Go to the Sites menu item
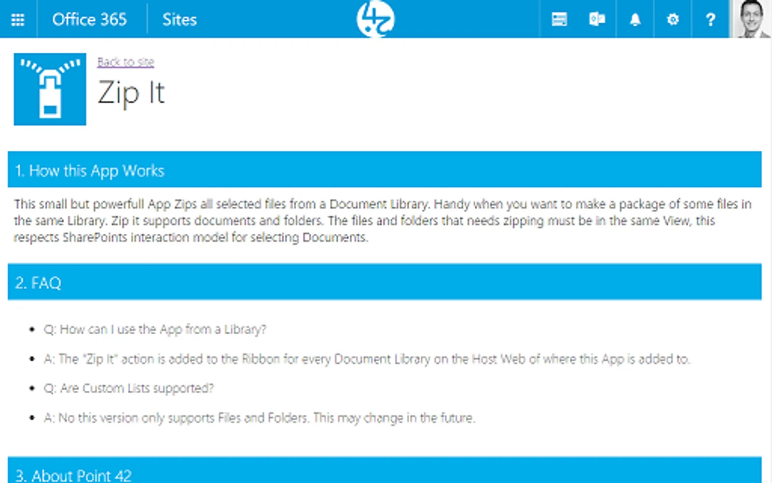Image resolution: width=772 pixels, height=483 pixels. point(179,19)
